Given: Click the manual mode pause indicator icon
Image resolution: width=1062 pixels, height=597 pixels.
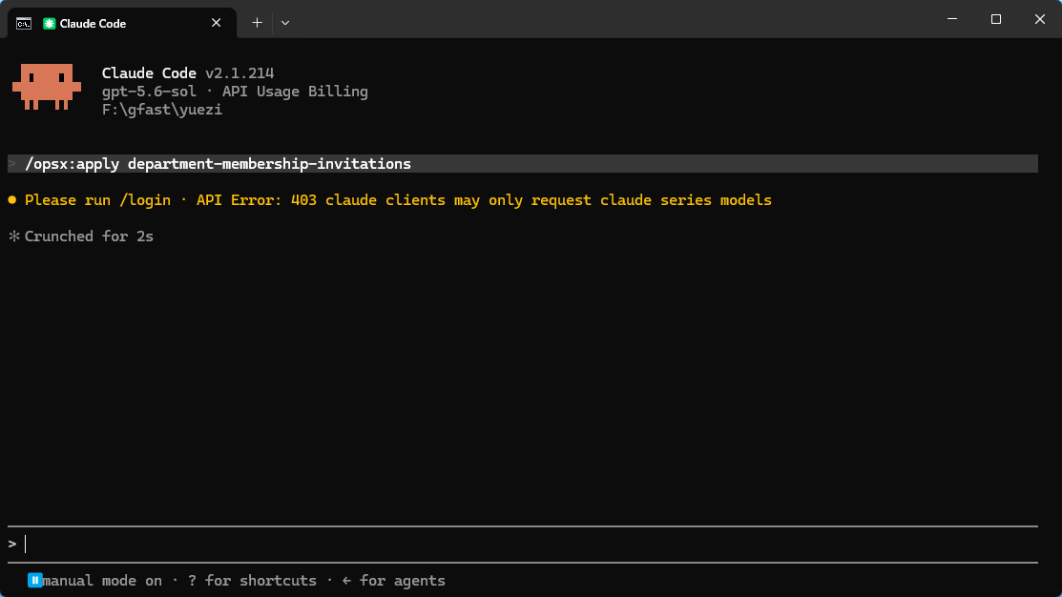Looking at the screenshot, I should coord(34,580).
